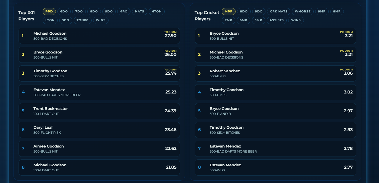The height and width of the screenshot is (183, 379).
Task: Open the 7DO player rankings
Action: [79, 11]
